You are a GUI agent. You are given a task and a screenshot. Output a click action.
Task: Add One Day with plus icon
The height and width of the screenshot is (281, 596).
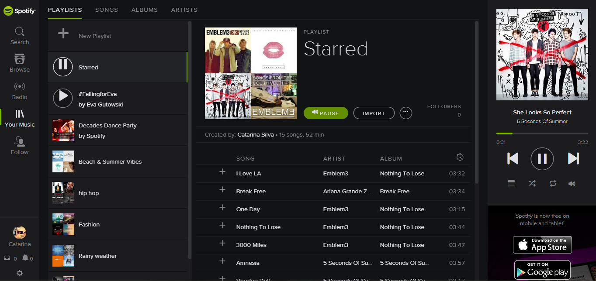pyautogui.click(x=222, y=207)
